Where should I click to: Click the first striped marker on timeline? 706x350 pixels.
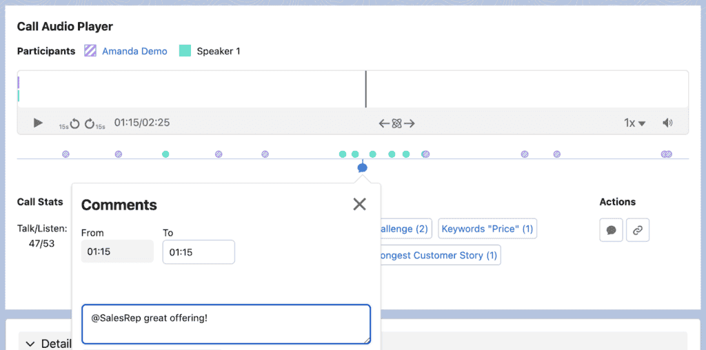(65, 154)
